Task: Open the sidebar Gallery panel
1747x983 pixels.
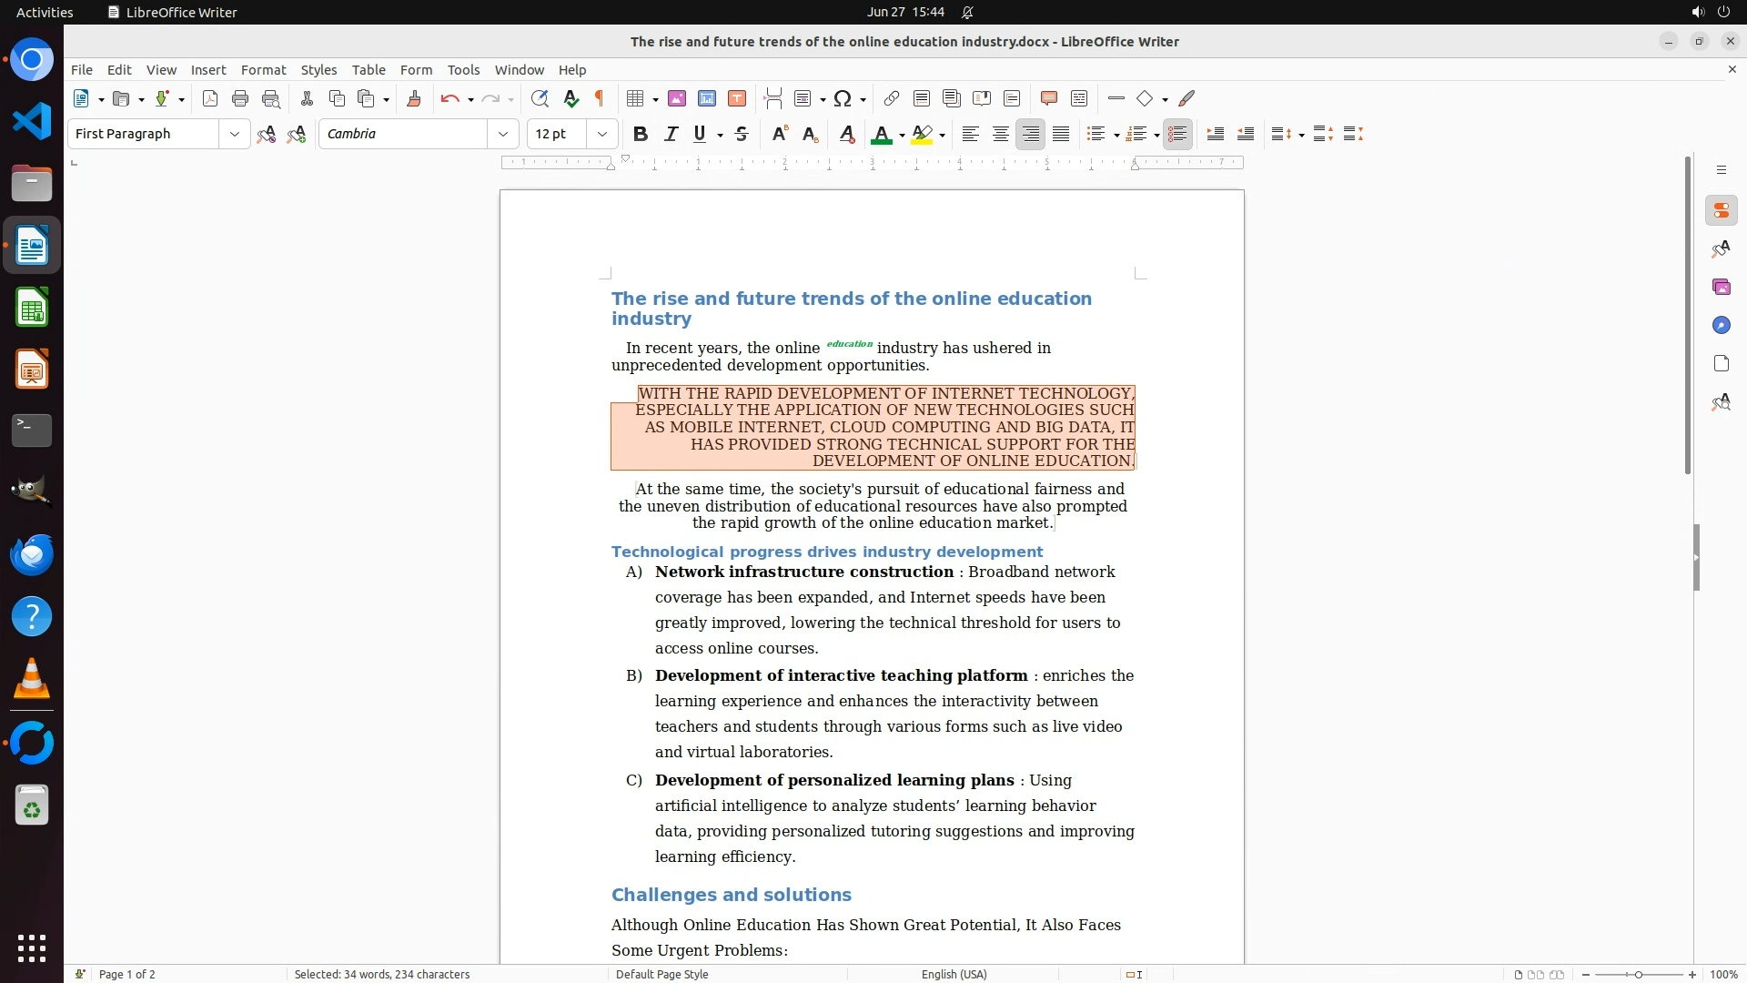Action: click(1721, 288)
